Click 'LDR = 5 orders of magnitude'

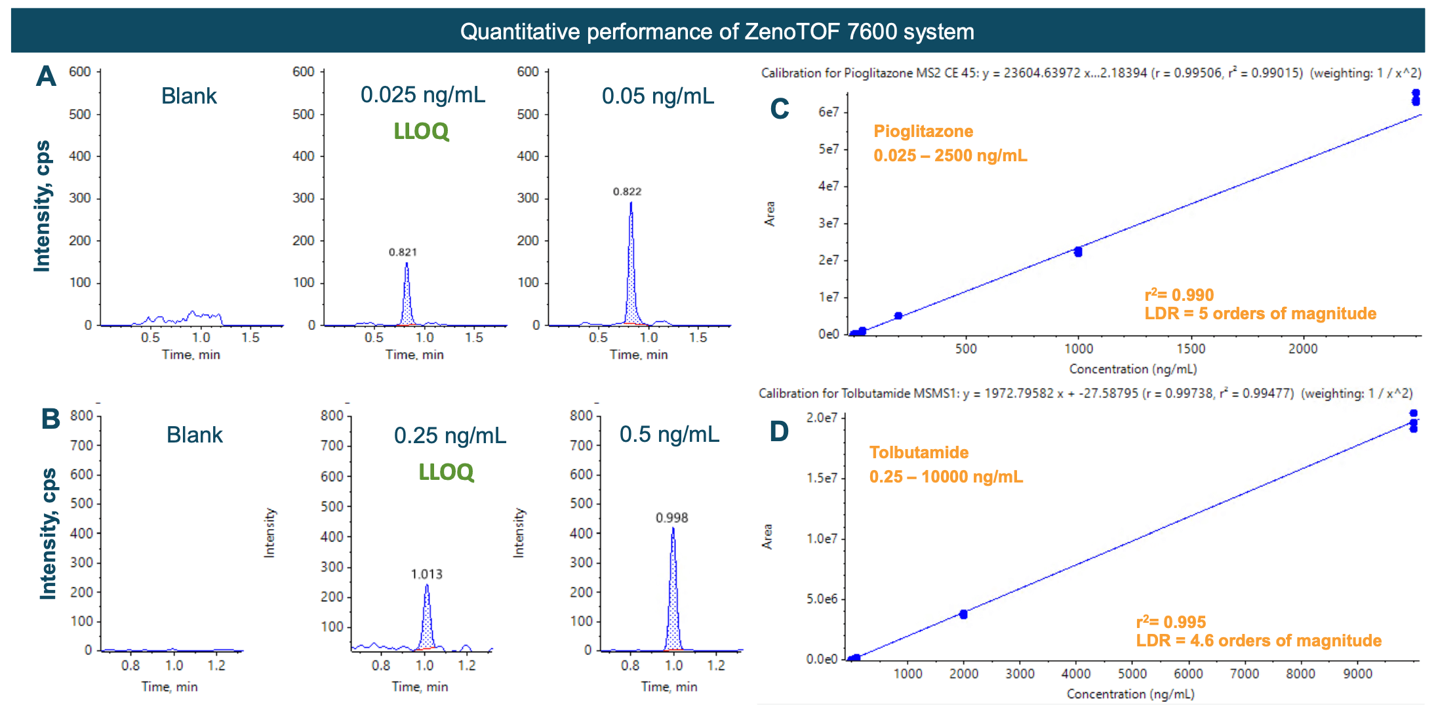click(x=1260, y=313)
